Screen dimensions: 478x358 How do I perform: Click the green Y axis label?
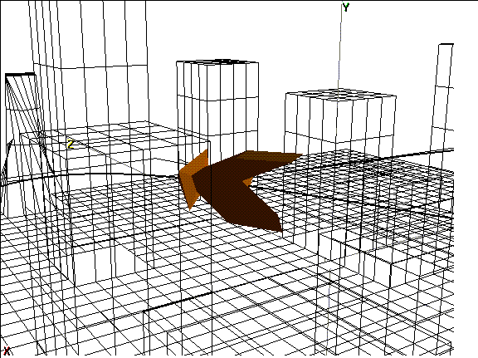[345, 7]
